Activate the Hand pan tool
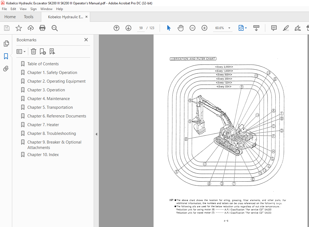This screenshot has height=227, width=309. (x=181, y=28)
